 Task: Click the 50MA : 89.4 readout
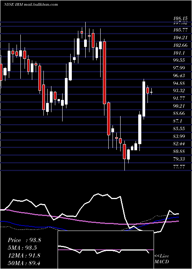(x=24, y=263)
